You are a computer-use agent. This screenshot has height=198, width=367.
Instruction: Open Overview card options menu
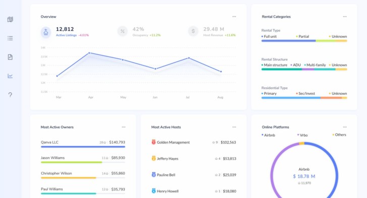(x=234, y=17)
